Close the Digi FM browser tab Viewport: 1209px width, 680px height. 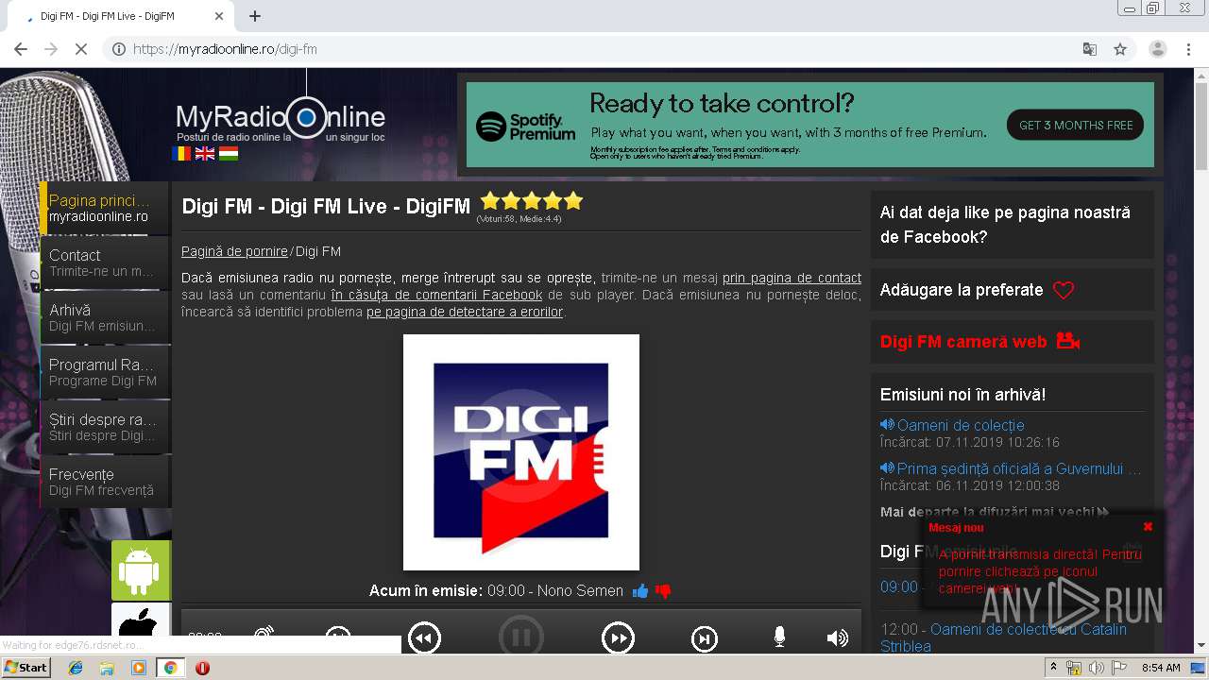[x=219, y=16]
